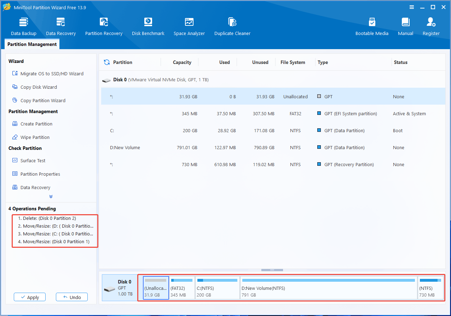Viewport: 451px width, 316px height.
Task: Open the Data Backup tool
Action: (x=23, y=27)
